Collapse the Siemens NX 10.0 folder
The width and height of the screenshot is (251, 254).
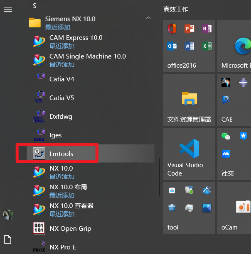pos(148,19)
